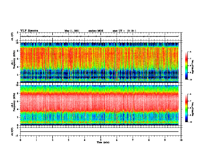Click the ch.1 voltage waveform trace
This screenshot has width=204, height=157.
point(99,36)
